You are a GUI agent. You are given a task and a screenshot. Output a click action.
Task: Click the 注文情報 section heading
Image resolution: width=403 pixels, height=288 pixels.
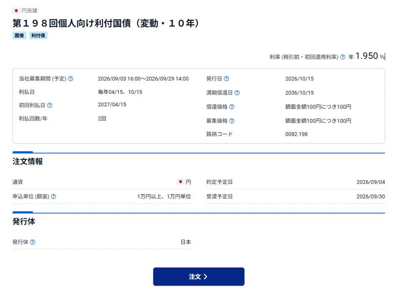(28, 161)
